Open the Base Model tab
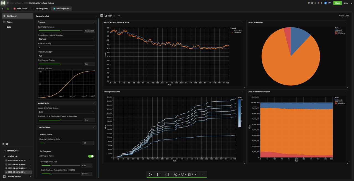354x181 pixels. (22, 9)
